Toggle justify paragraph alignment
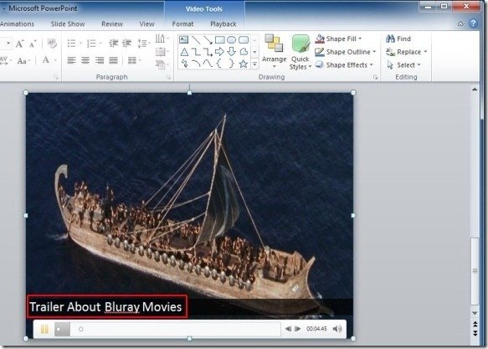This screenshot has height=349, width=488. 113,60
